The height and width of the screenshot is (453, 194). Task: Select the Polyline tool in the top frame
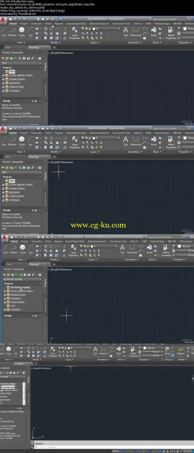click(12, 31)
